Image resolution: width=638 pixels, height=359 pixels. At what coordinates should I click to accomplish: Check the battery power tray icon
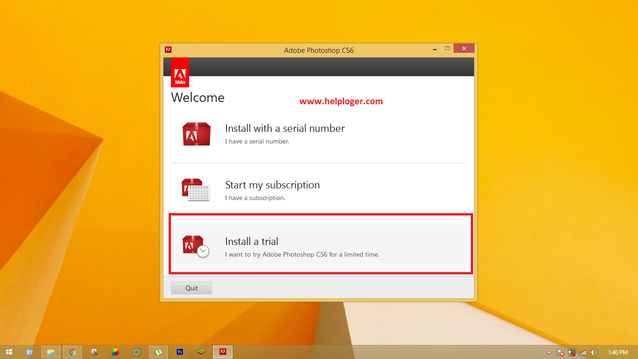[x=571, y=352]
